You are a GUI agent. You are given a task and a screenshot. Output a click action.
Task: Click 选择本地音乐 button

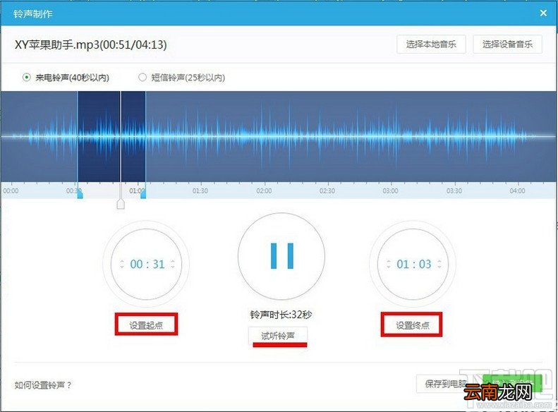click(431, 44)
